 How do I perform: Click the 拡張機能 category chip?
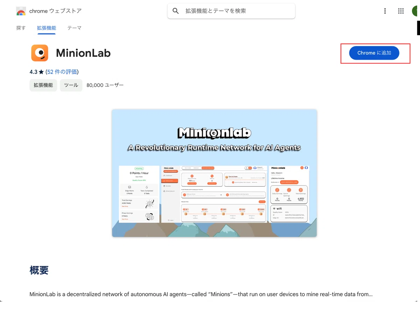tap(43, 85)
